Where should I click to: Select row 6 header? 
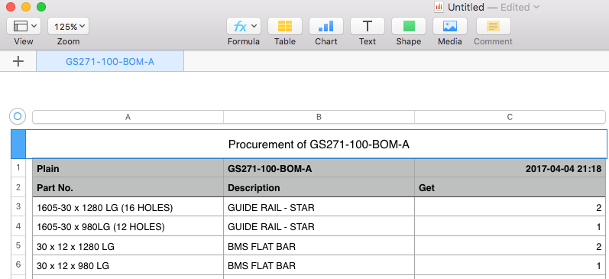click(x=18, y=264)
